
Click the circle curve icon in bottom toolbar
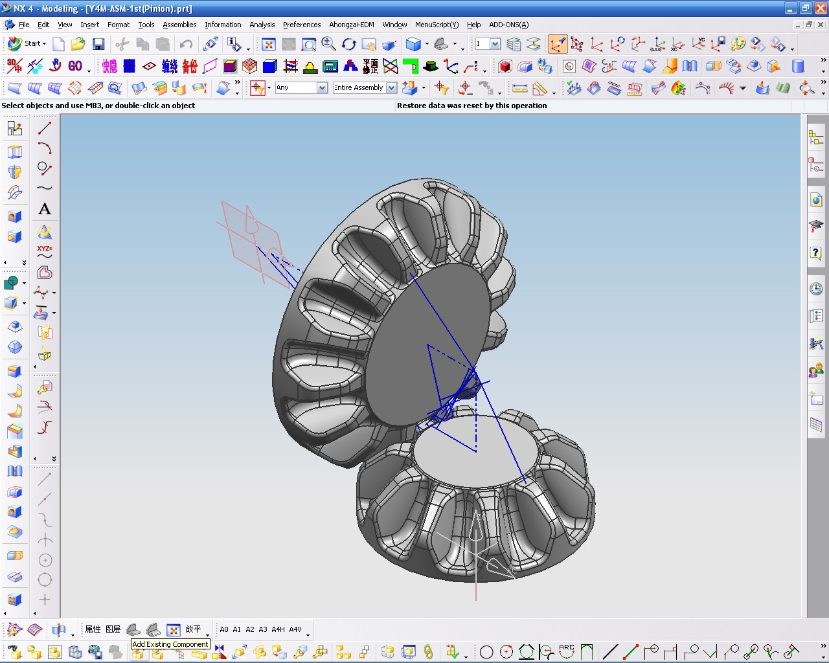[486, 652]
